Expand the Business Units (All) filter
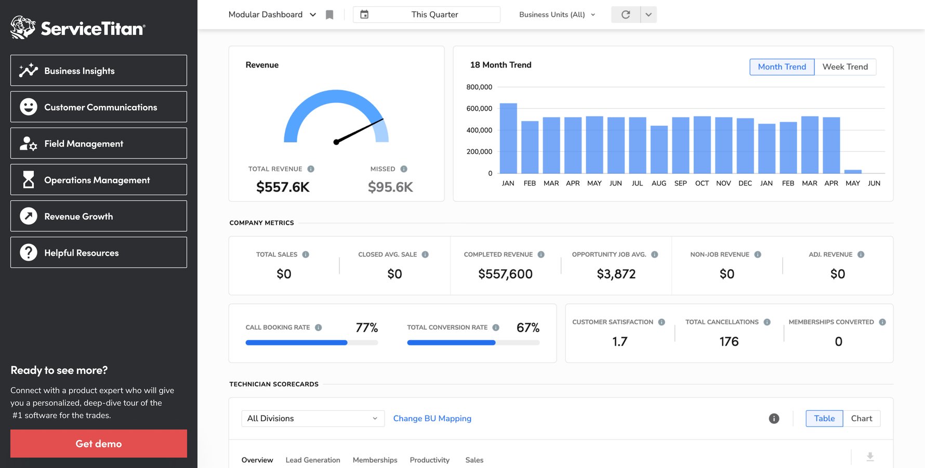925x468 pixels. pos(557,15)
